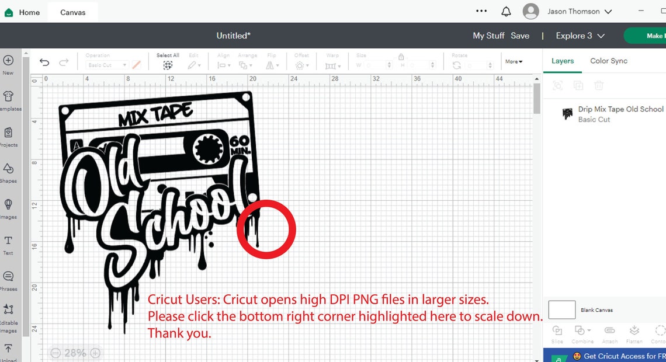Screen dimensions: 666x362
Task: Click the Home house icon
Action: coord(9,12)
